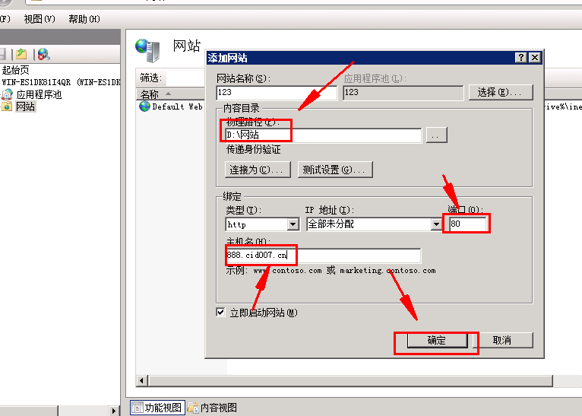
Task: Click the 内容视图 icon at bottom
Action: (193, 408)
